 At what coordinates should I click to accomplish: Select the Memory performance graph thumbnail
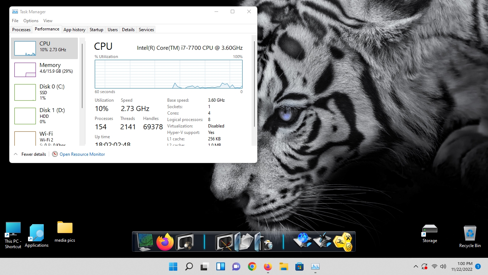point(25,70)
